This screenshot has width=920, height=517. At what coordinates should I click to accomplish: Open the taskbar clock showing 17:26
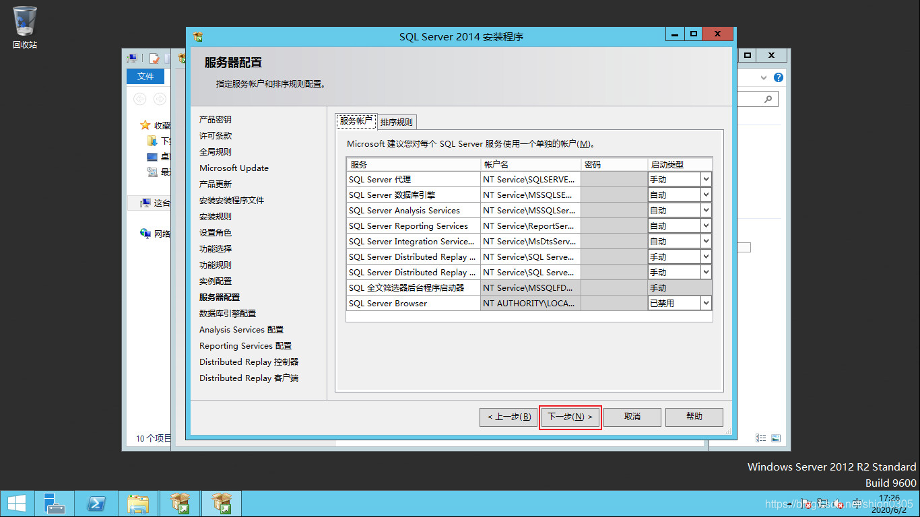pyautogui.click(x=889, y=503)
